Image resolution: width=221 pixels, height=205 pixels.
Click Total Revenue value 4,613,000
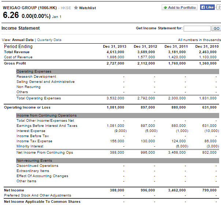coord(115,52)
